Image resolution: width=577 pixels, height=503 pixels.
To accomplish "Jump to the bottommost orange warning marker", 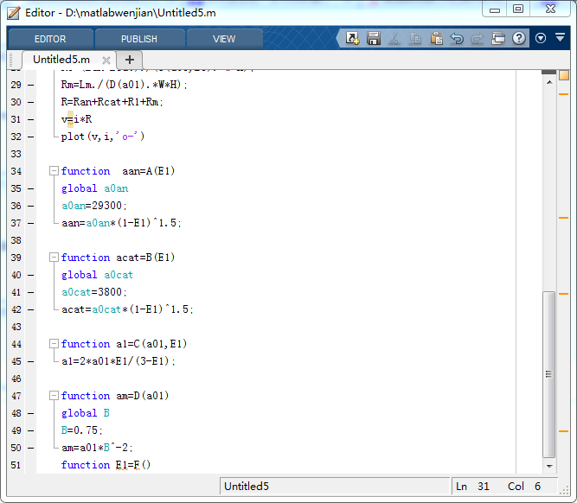I will (x=564, y=431).
